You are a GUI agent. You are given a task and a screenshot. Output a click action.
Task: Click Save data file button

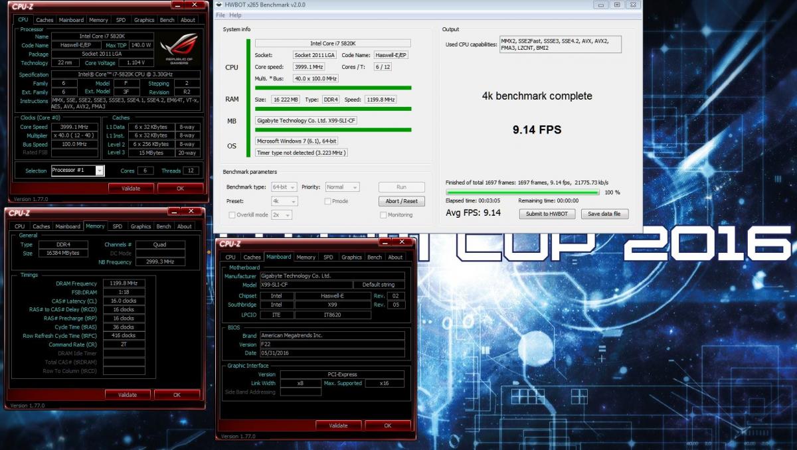pos(604,214)
